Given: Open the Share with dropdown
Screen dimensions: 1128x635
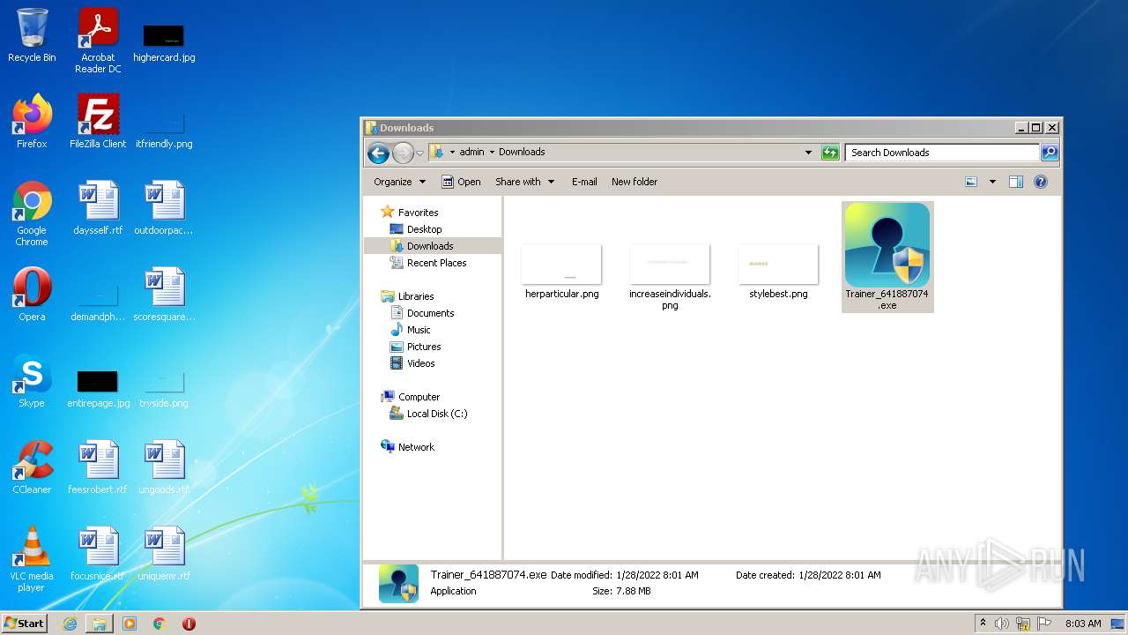Looking at the screenshot, I should (524, 182).
